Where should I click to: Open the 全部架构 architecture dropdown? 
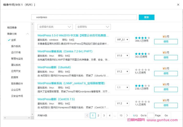pos(93,27)
